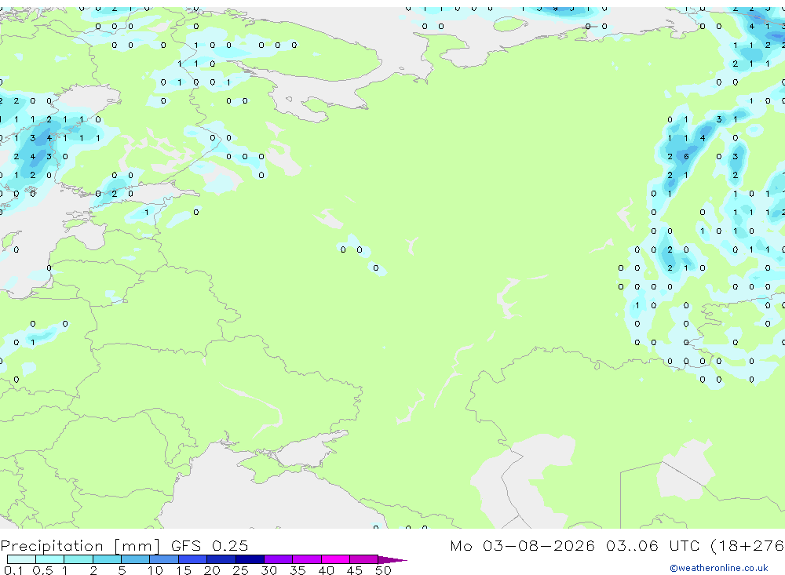The height and width of the screenshot is (575, 785).
Task: Click the 15–20 mm legend swatch
Action: (192, 559)
